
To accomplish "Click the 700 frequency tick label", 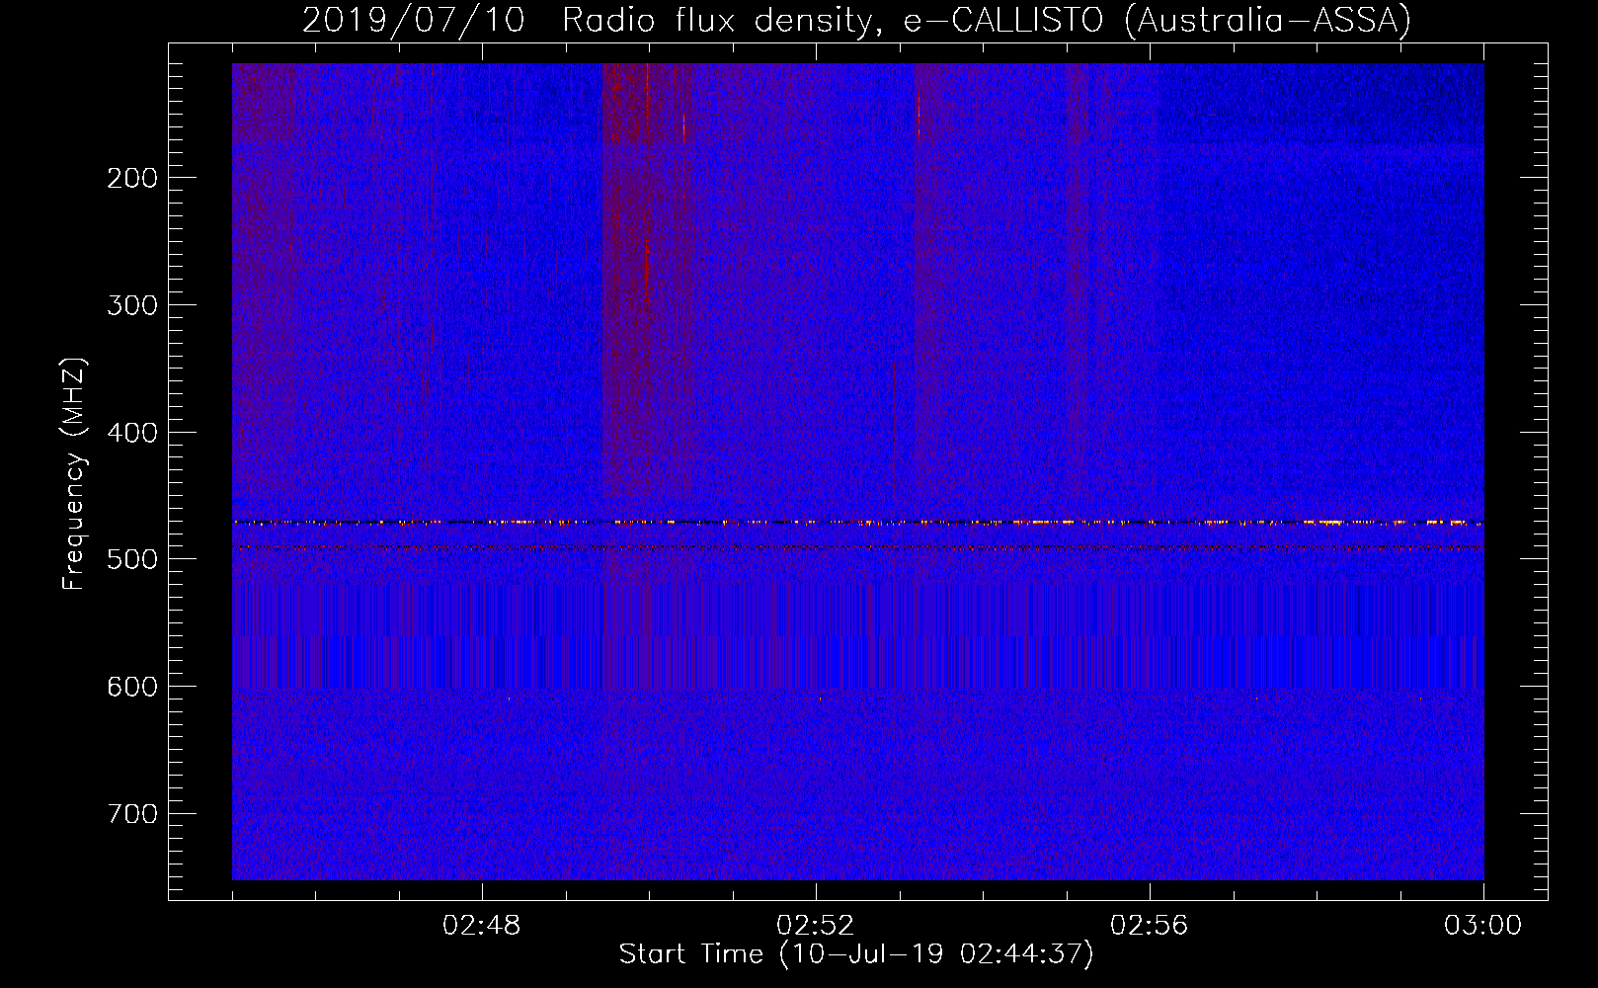I will tap(131, 814).
